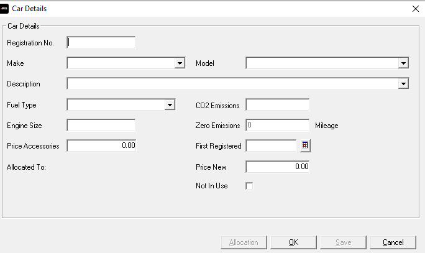Click the 'Fuel Type' label
The height and width of the screenshot is (253, 425).
pyautogui.click(x=22, y=105)
